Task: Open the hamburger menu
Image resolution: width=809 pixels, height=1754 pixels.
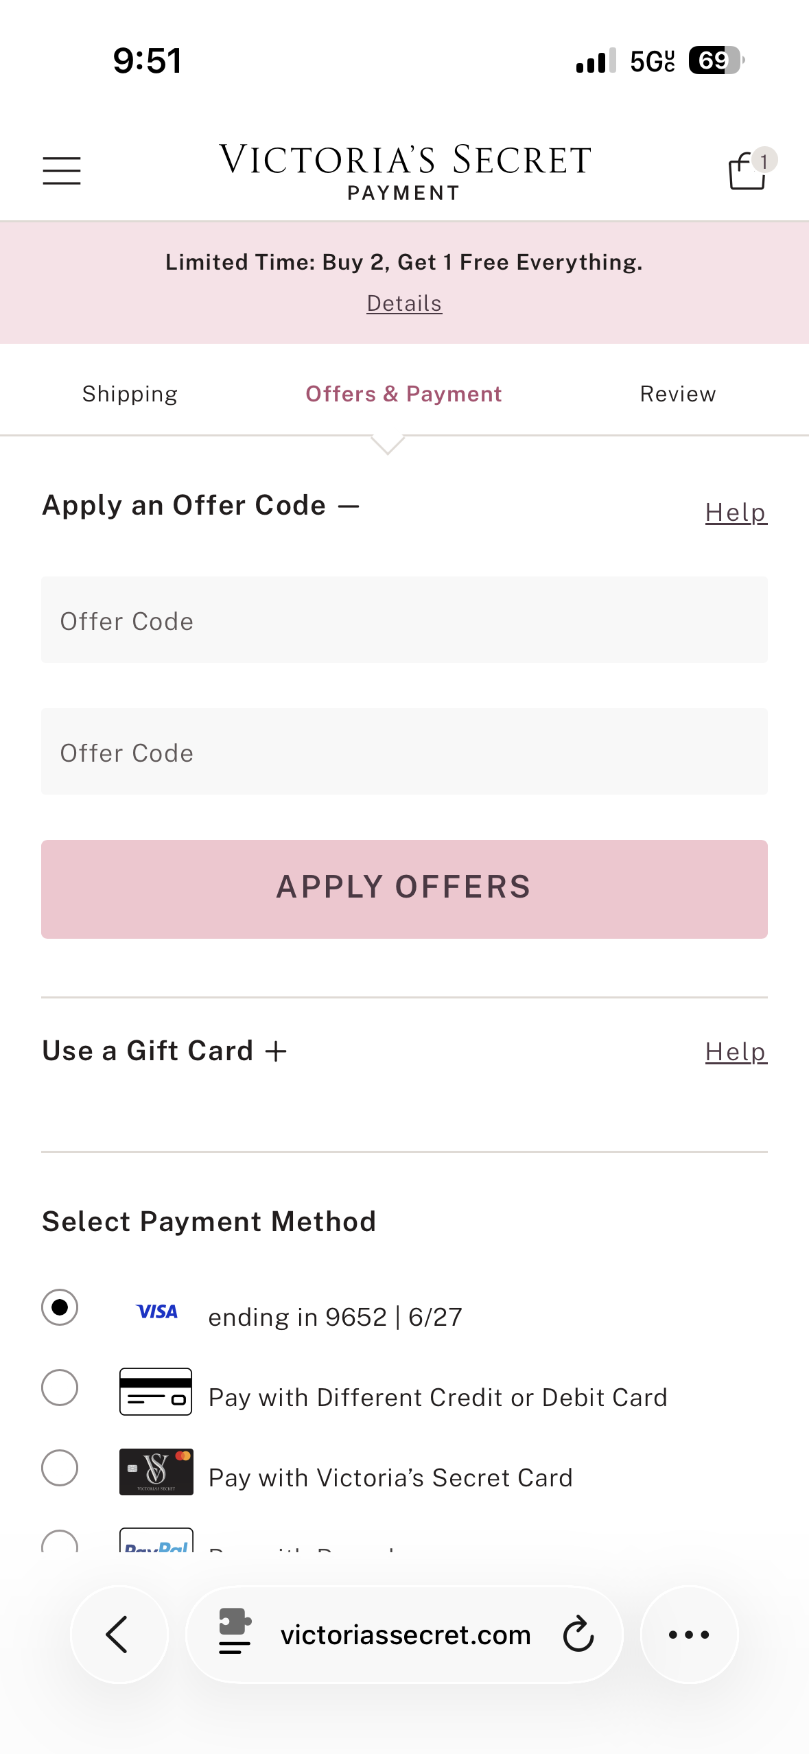Action: click(x=62, y=170)
